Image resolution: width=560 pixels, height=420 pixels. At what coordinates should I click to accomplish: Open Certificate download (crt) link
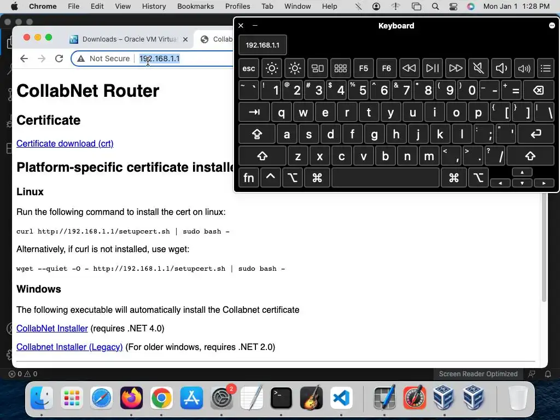pyautogui.click(x=65, y=144)
